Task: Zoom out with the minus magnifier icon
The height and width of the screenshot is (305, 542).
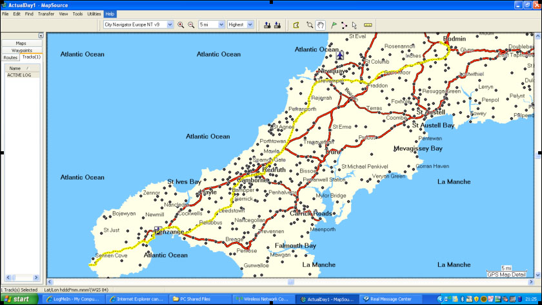Action: click(x=191, y=25)
